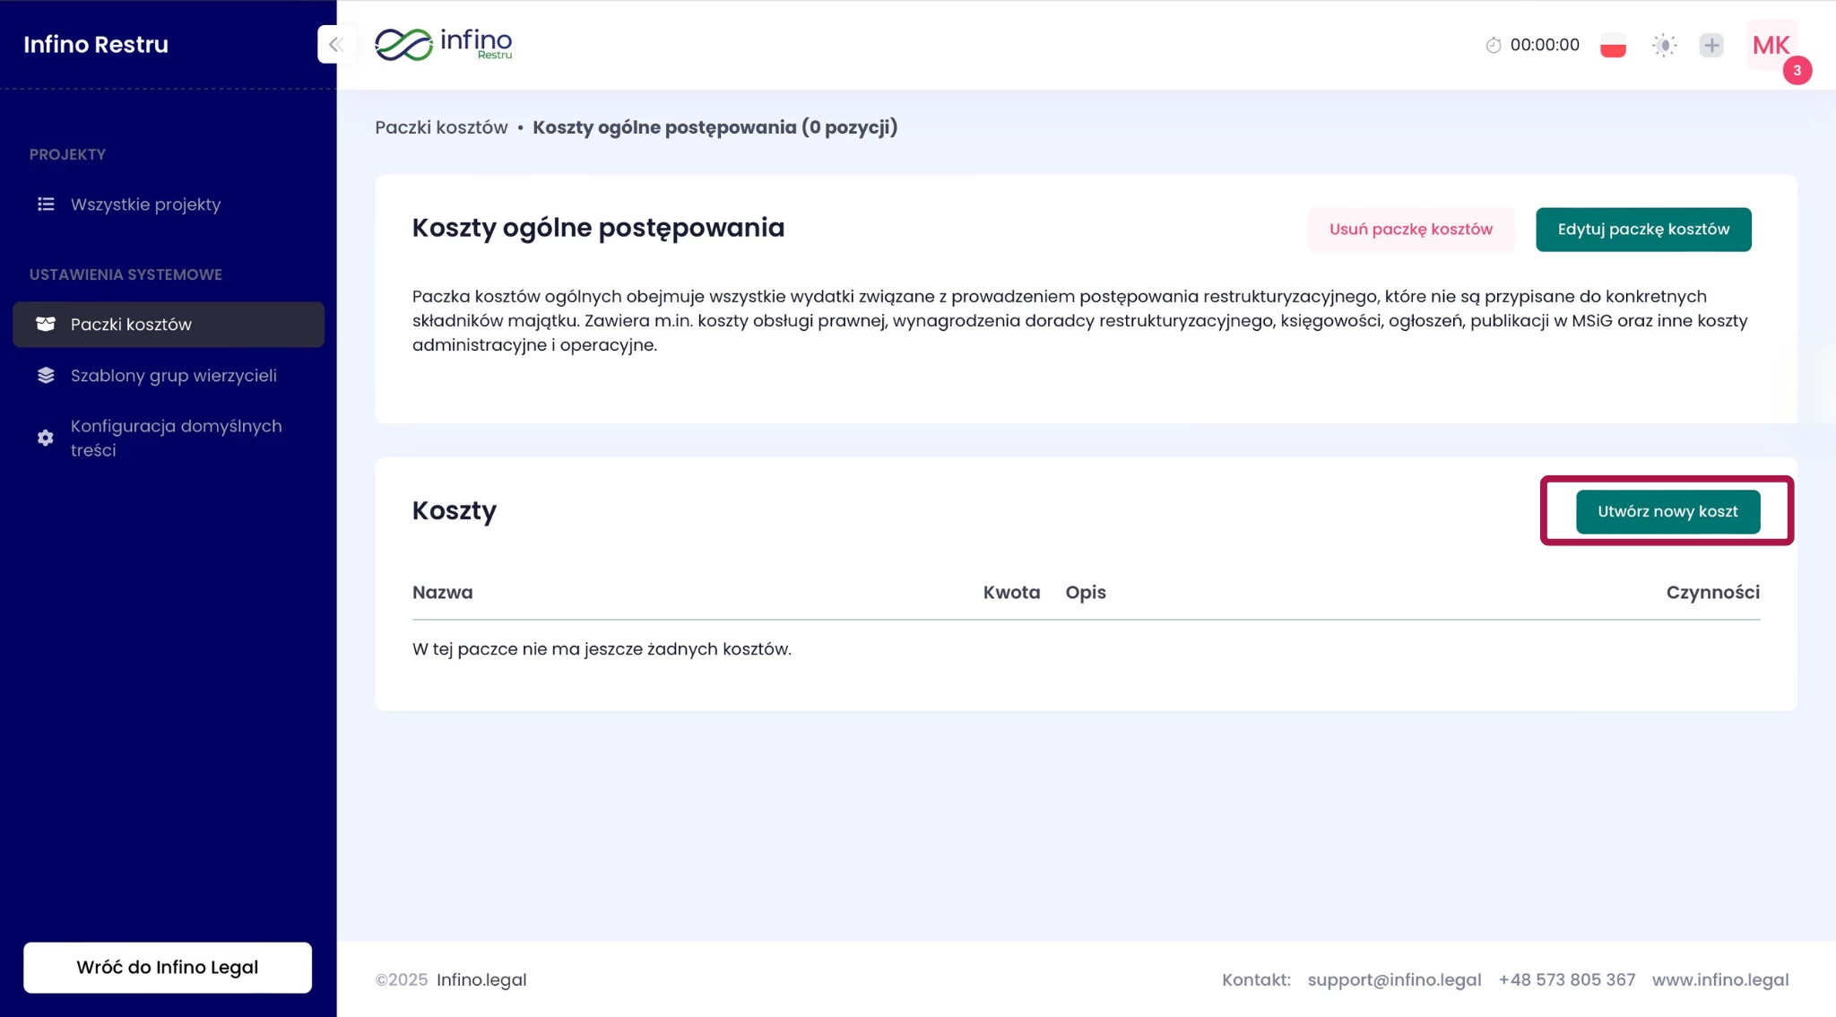Toggle light/dark theme sun icon
Image resolution: width=1836 pixels, height=1017 pixels.
[1664, 45]
